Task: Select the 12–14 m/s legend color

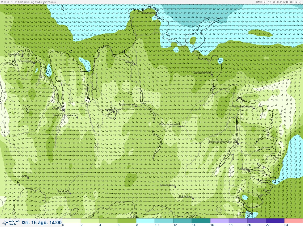Action: pos(182,221)
